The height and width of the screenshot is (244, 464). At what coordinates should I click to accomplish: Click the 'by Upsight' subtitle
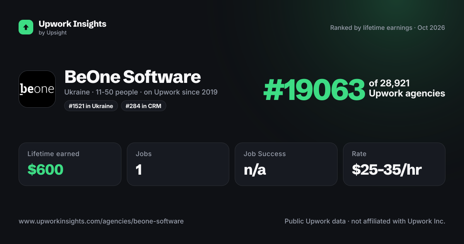click(x=53, y=33)
